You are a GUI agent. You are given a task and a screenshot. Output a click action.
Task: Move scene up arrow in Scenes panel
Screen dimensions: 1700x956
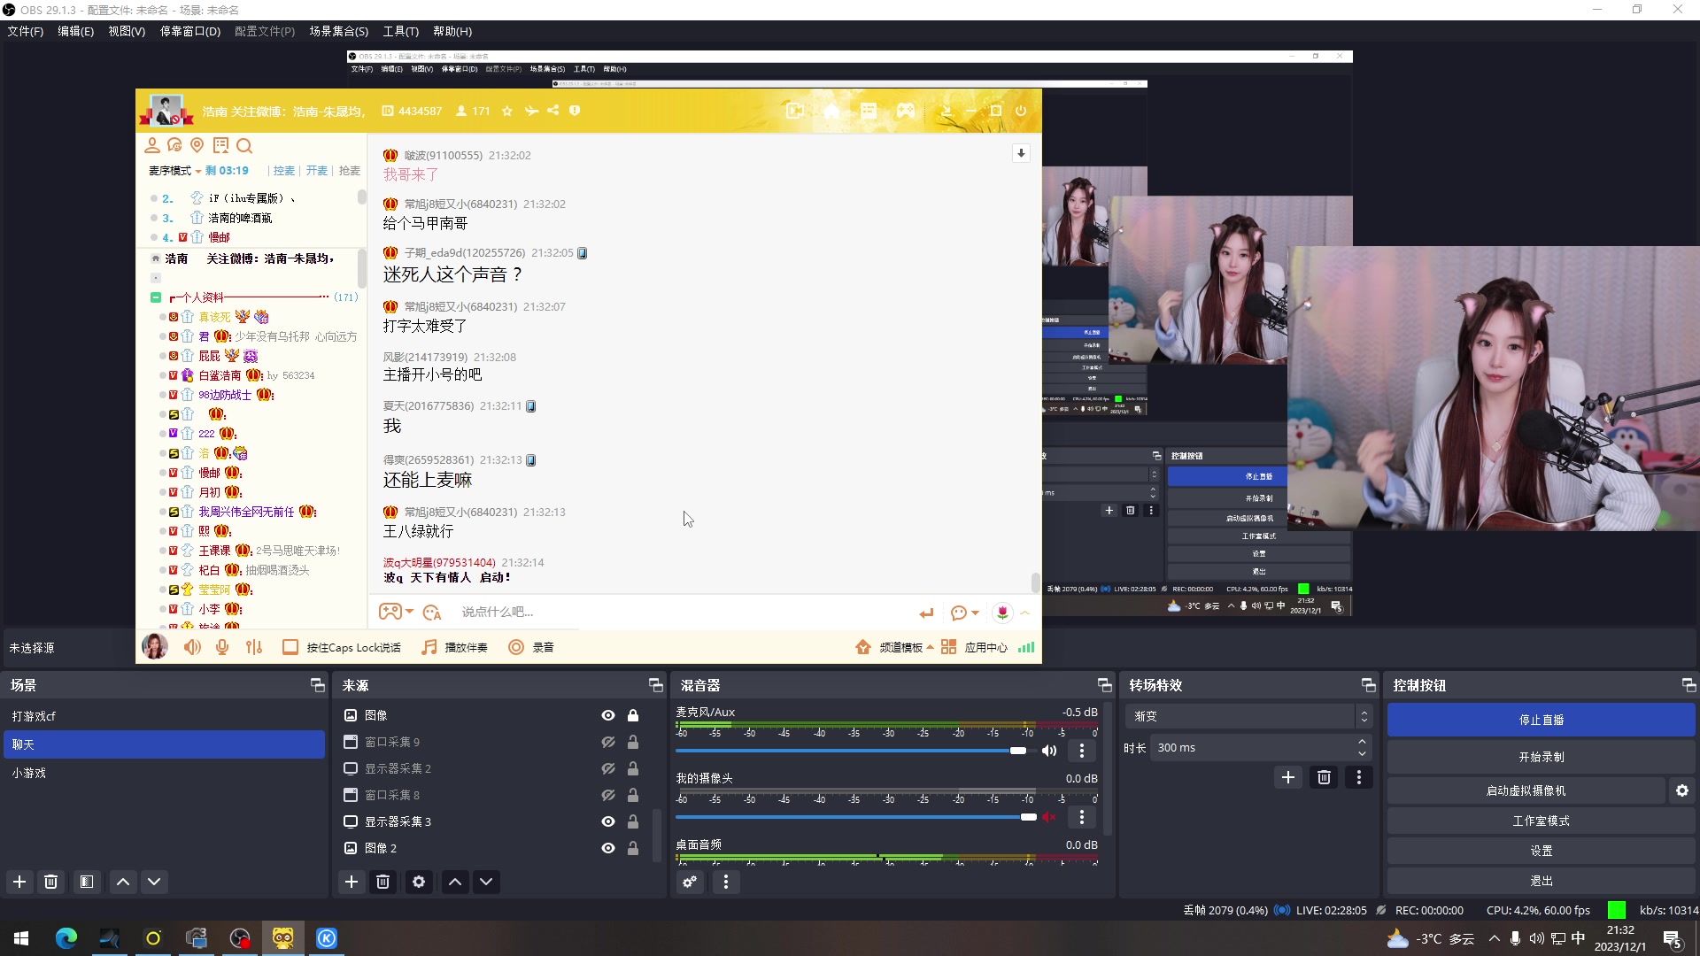[123, 882]
